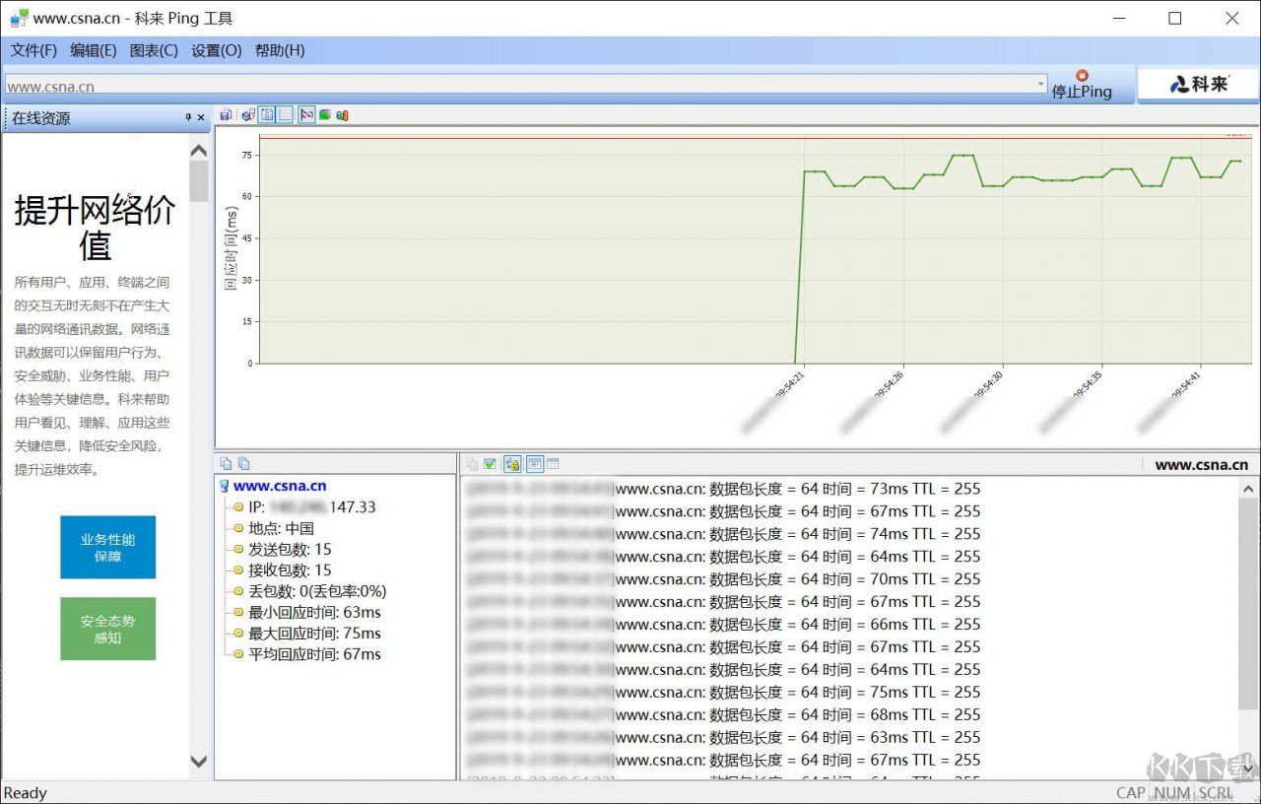1261x804 pixels.
Task: Click the 停止Ping button
Action: click(x=1082, y=85)
